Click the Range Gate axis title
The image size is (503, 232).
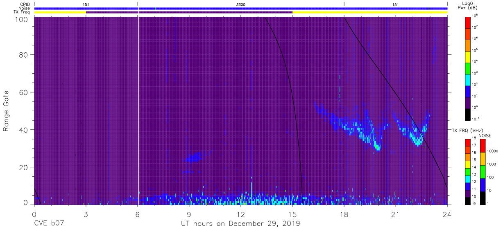6,112
